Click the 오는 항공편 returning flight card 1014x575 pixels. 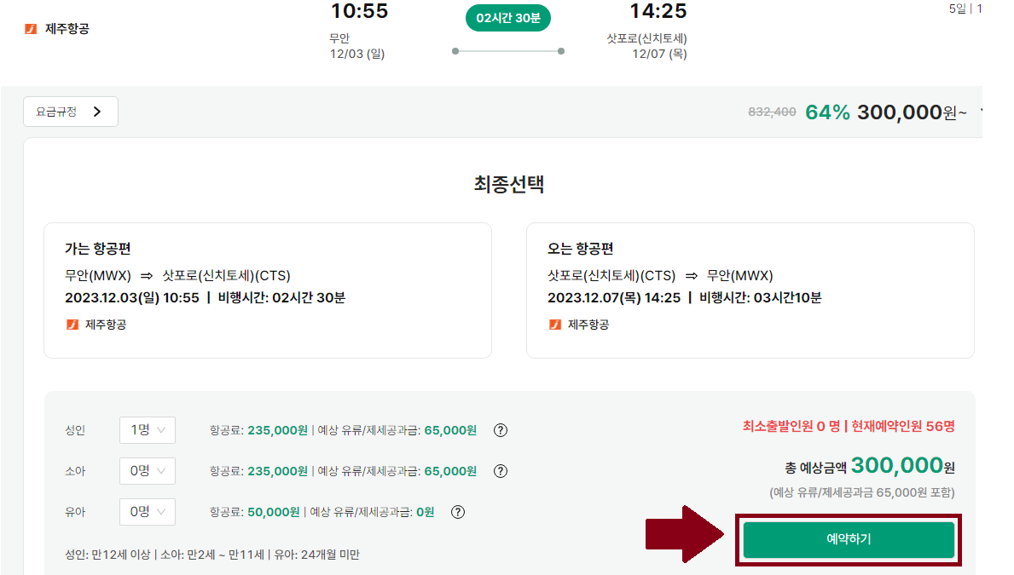point(750,290)
